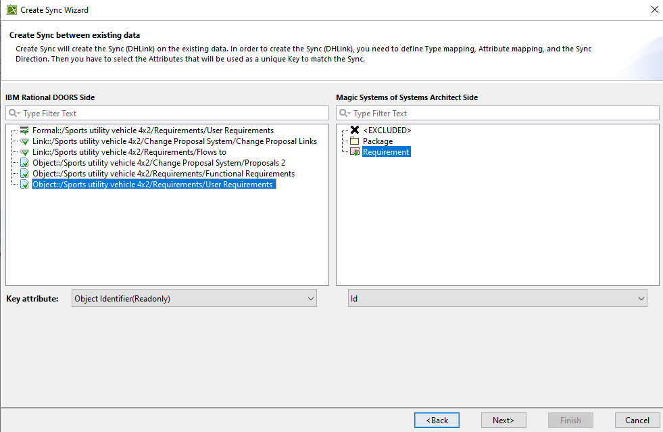Click the Package folder icon
663x432 pixels.
(x=355, y=141)
